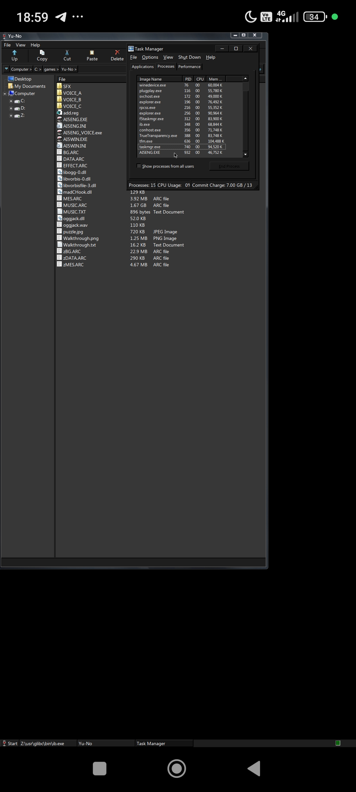
Task: Click the Delete toolbar icon
Action: click(117, 53)
